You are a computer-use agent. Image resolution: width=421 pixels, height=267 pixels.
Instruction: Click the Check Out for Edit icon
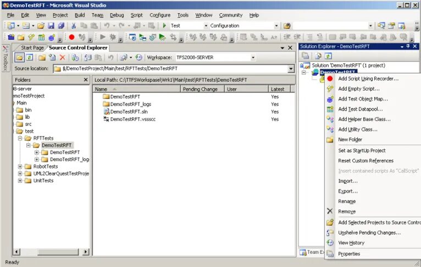[x=88, y=57]
